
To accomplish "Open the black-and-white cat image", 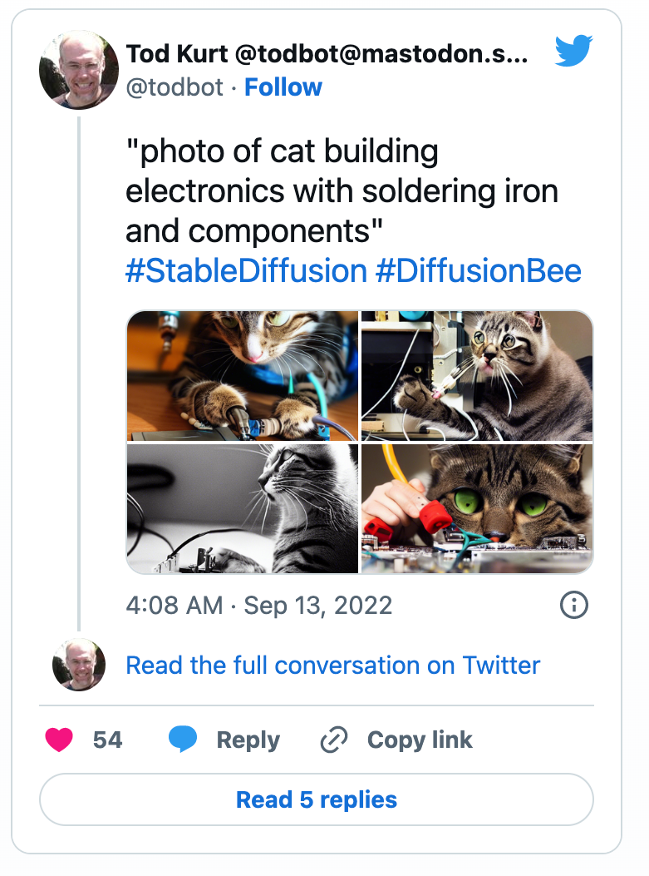I will click(242, 508).
